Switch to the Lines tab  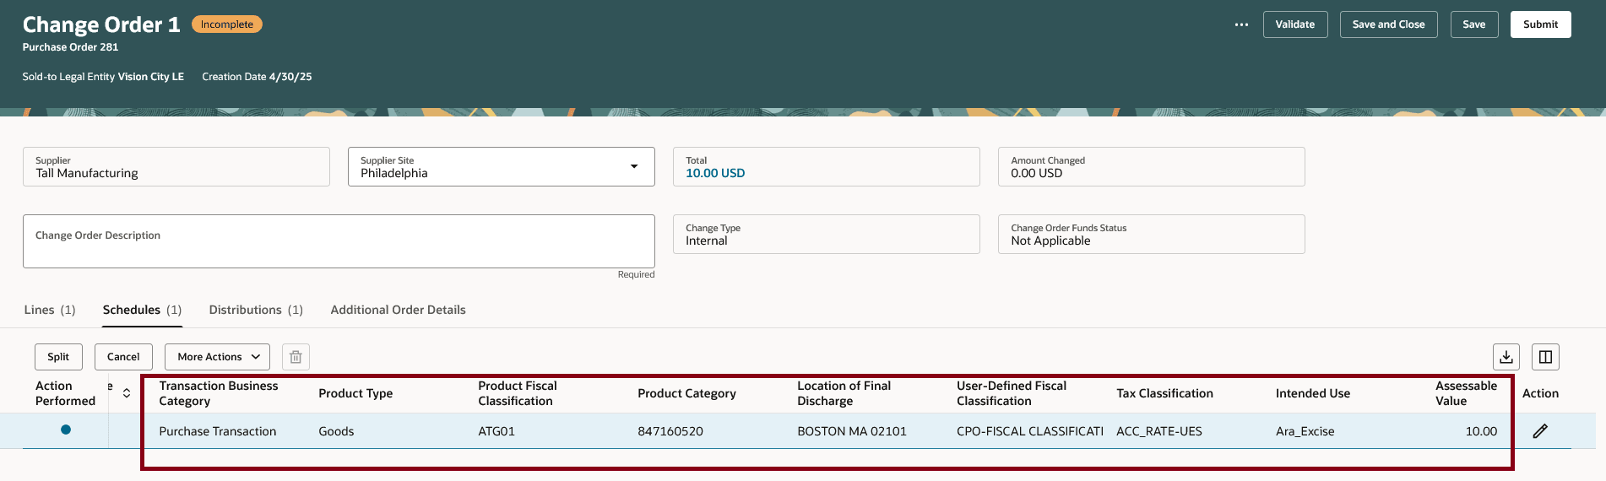click(x=50, y=310)
